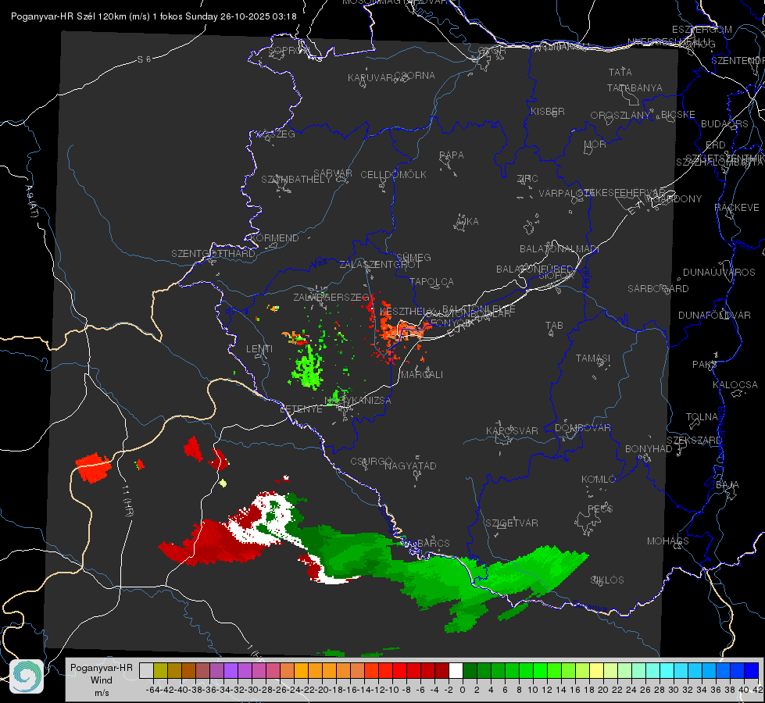Click the swirl logo icon beside the legend
This screenshot has width=765, height=703.
tap(27, 676)
